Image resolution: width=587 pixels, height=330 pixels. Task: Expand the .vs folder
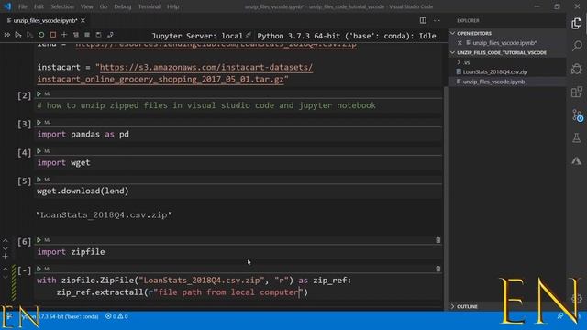(x=507, y=62)
